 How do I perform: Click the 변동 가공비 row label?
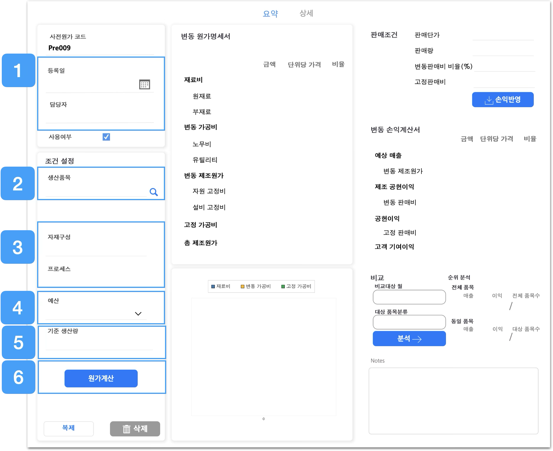pyautogui.click(x=201, y=127)
